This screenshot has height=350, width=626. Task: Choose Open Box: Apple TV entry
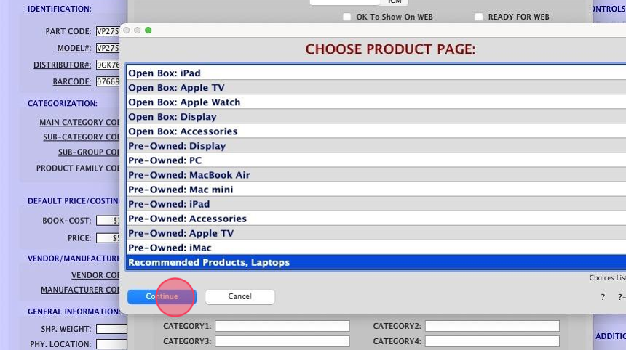tap(376, 88)
